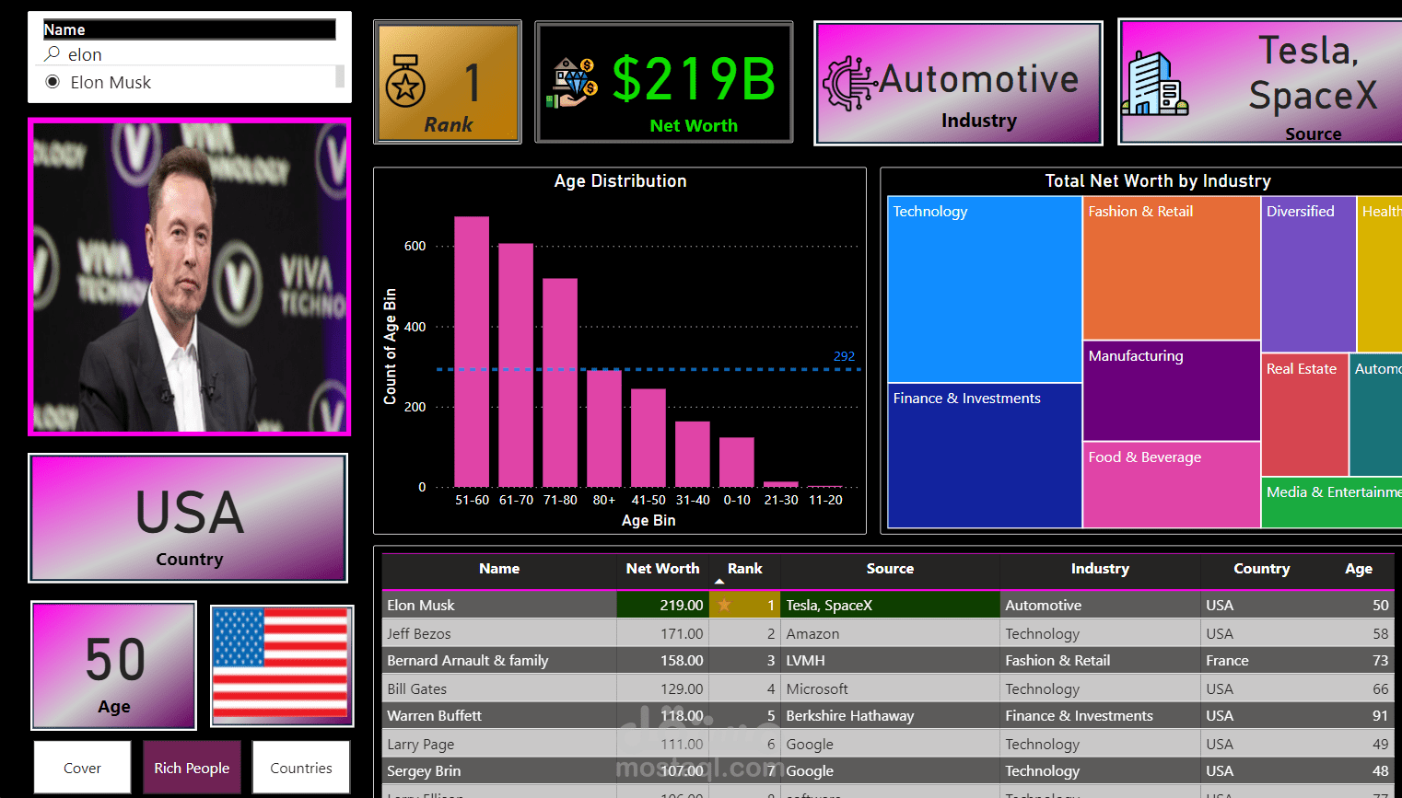Viewport: 1402px width, 798px height.
Task: Click the search magnifier icon in Name slicer
Action: pos(53,54)
